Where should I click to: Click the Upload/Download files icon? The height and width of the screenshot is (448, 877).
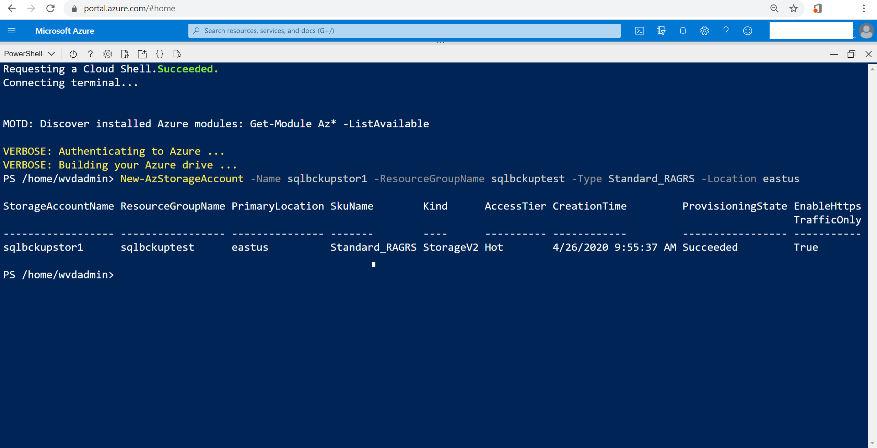[x=125, y=54]
